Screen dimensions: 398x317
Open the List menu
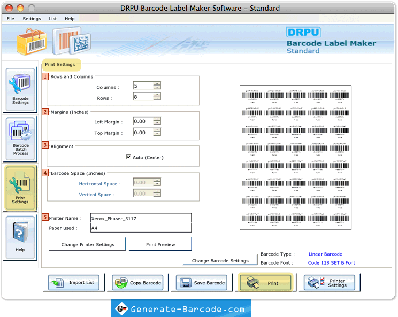pyautogui.click(x=53, y=19)
